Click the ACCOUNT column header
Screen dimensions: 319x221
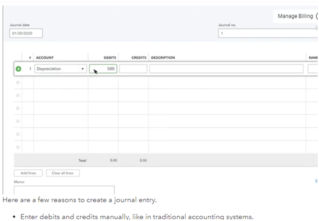coord(45,57)
